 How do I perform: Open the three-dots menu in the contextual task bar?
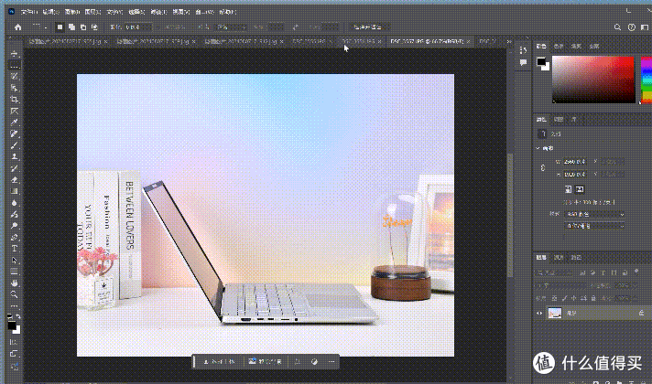tap(331, 361)
